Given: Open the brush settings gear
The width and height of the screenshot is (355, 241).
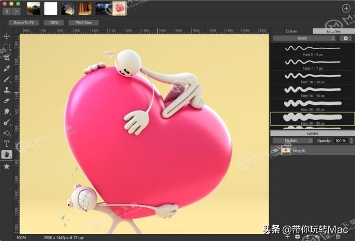Looking at the screenshot, I should (x=346, y=38).
